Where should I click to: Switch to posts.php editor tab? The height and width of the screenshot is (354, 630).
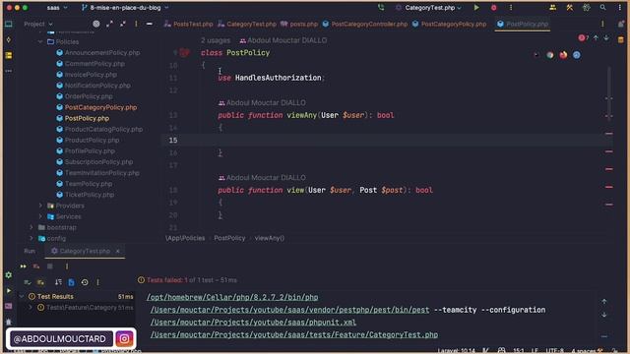click(x=299, y=24)
